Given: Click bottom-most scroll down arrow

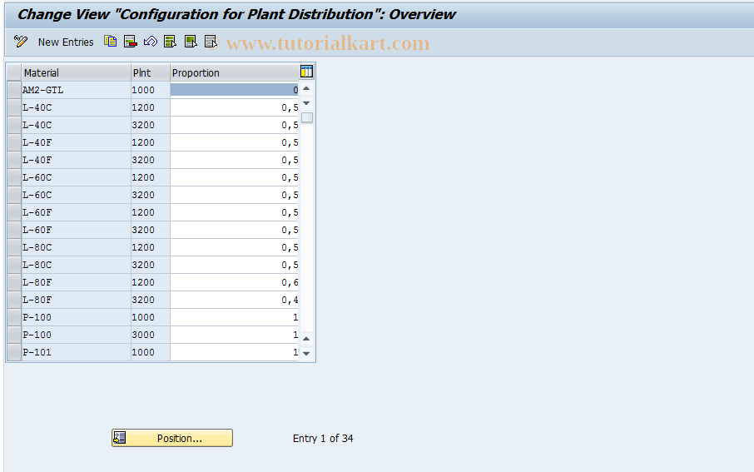Looking at the screenshot, I should point(306,353).
